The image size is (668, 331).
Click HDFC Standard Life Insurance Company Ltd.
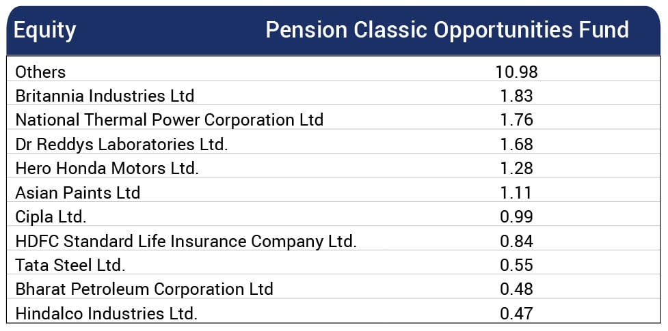tap(186, 241)
